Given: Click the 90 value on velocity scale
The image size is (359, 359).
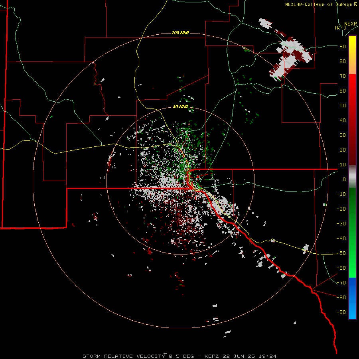Looking at the screenshot, I should pyautogui.click(x=343, y=47).
